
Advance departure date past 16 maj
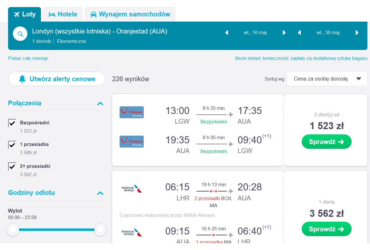(x=284, y=33)
